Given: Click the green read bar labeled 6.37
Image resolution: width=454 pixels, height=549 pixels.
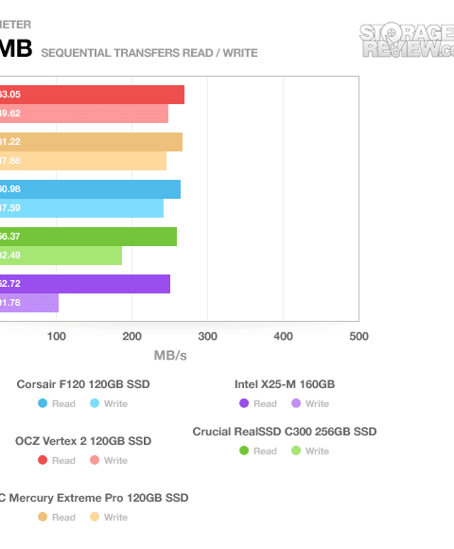Looking at the screenshot, I should [x=88, y=237].
